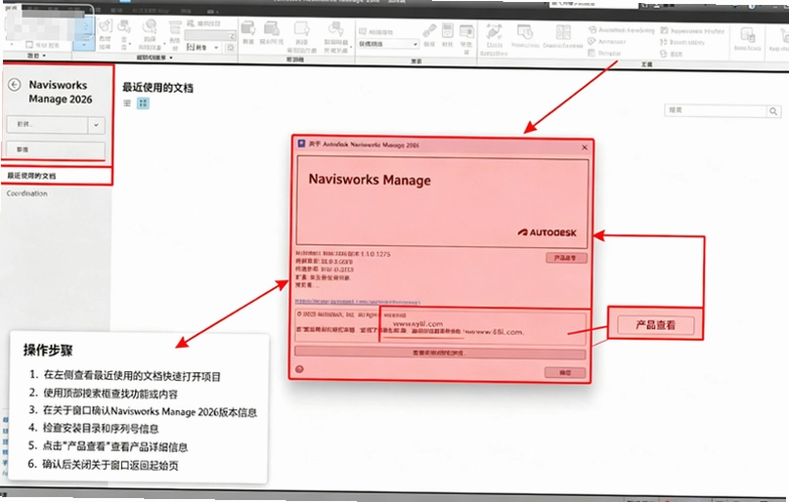Open the blue hyperlink in About dialog
Image resolution: width=789 pixels, height=502 pixels.
pos(357,302)
